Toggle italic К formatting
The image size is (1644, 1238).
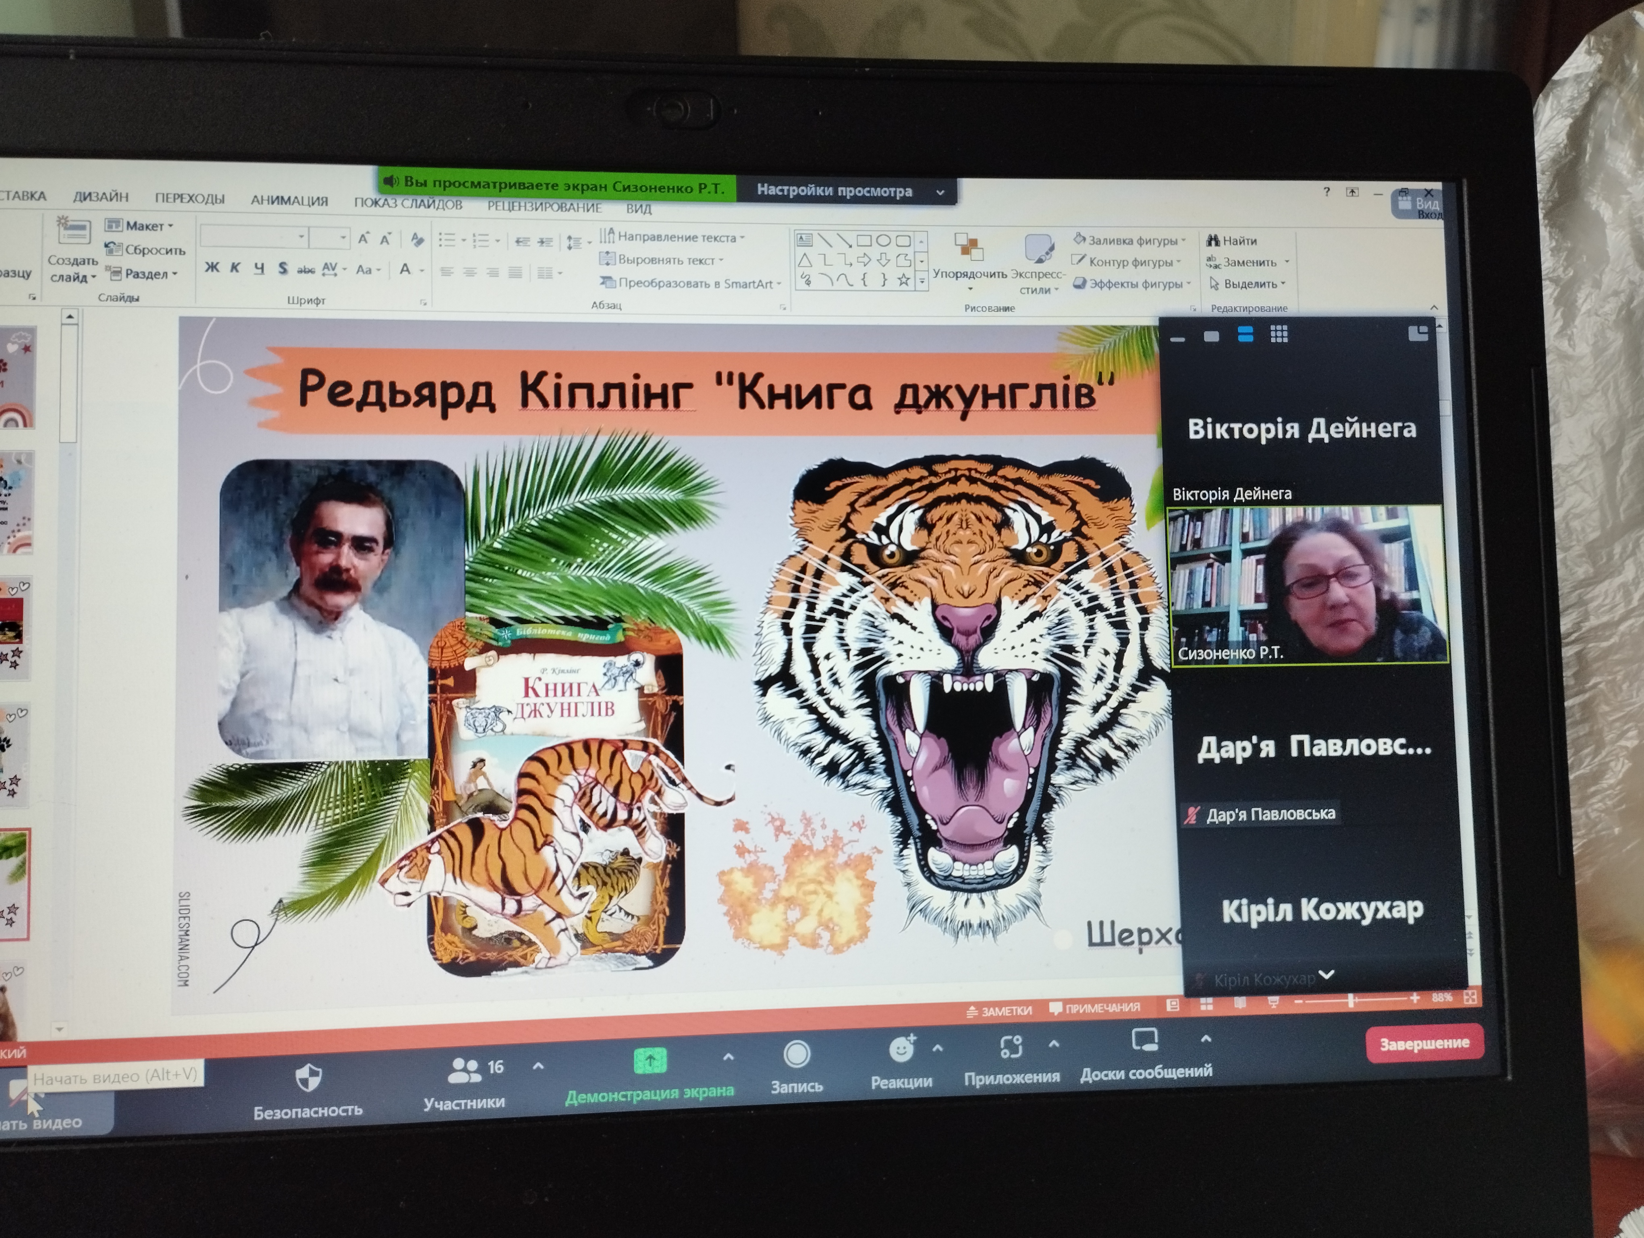[236, 268]
